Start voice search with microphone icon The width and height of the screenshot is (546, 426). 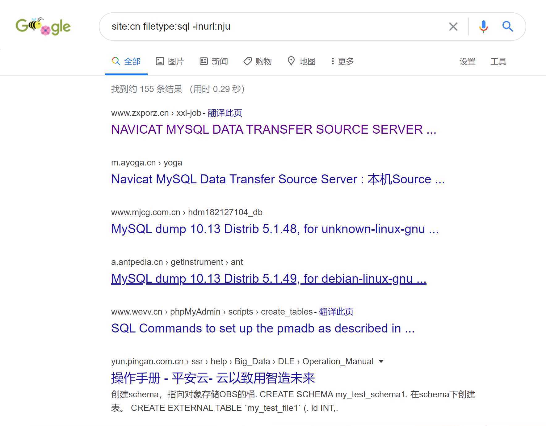[x=483, y=27]
